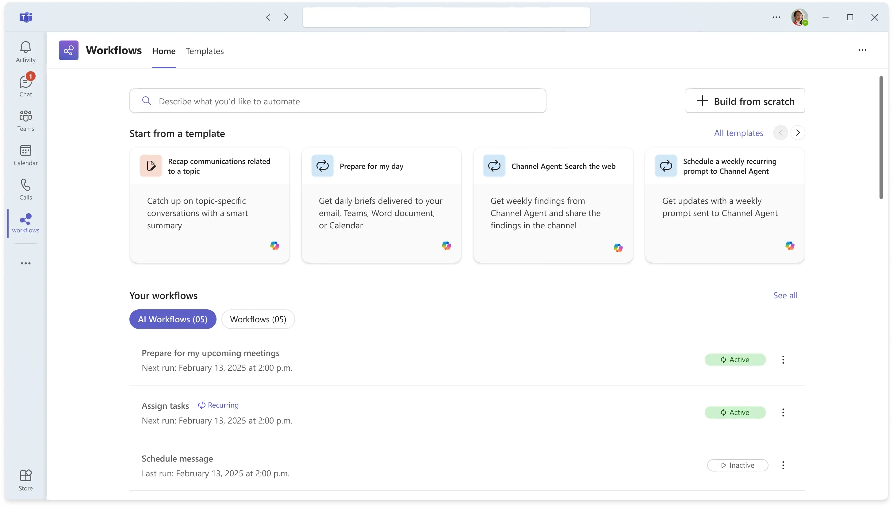
Task: Open options menu for Prepare for my upcoming meetings
Action: (783, 359)
